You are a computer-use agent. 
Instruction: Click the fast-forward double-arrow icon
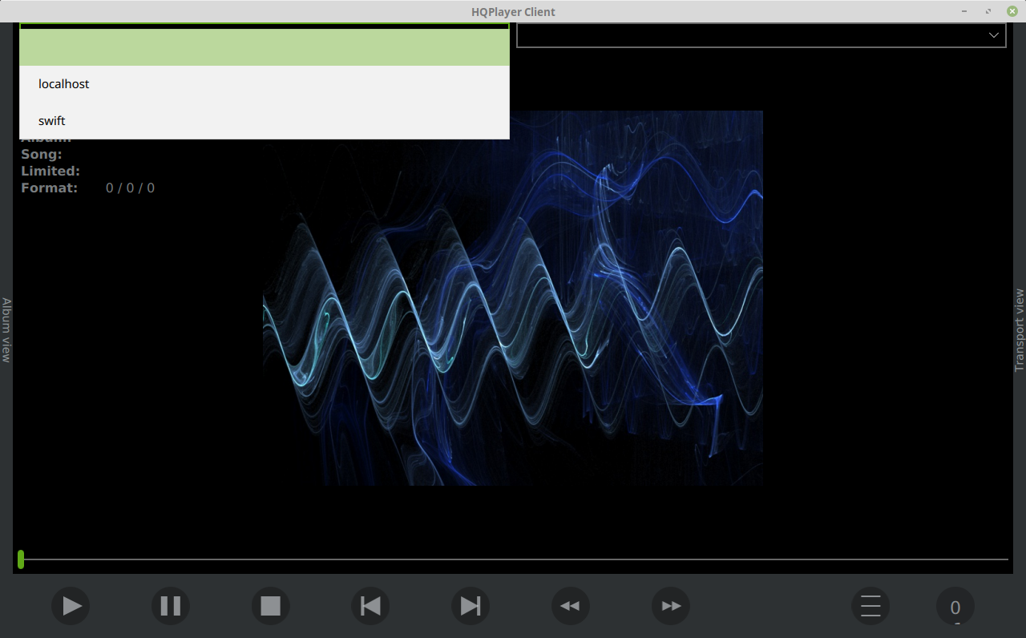[x=671, y=606]
